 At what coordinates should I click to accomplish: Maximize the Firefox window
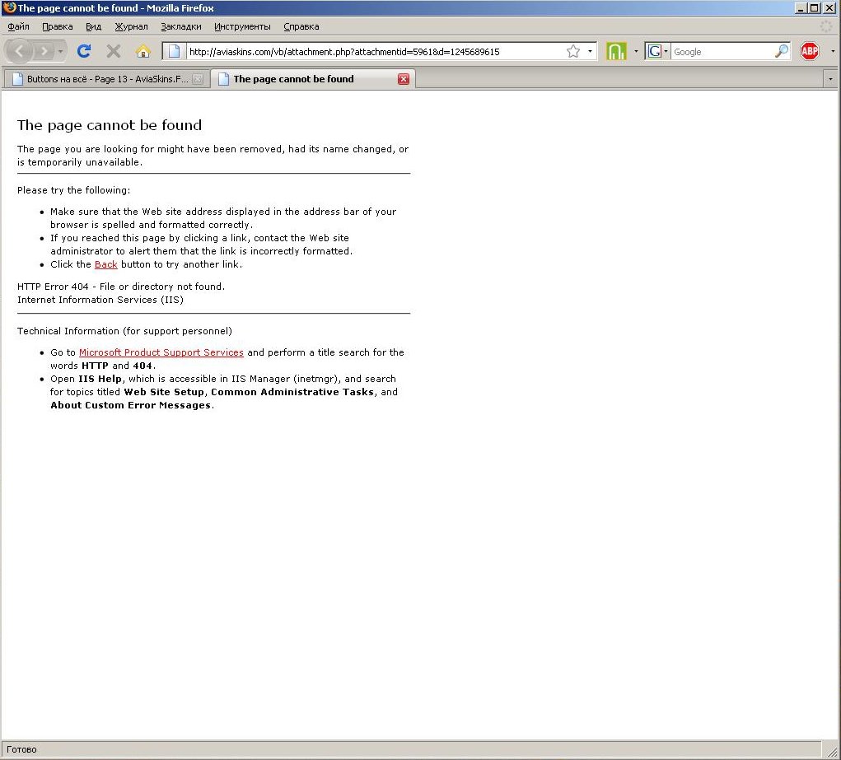pyautogui.click(x=814, y=7)
